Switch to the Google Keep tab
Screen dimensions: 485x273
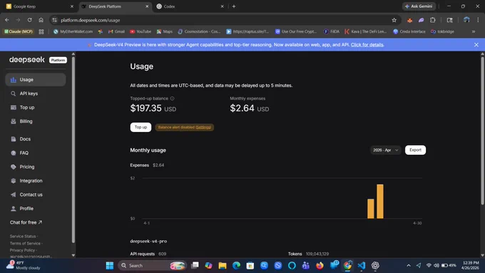coord(40,6)
